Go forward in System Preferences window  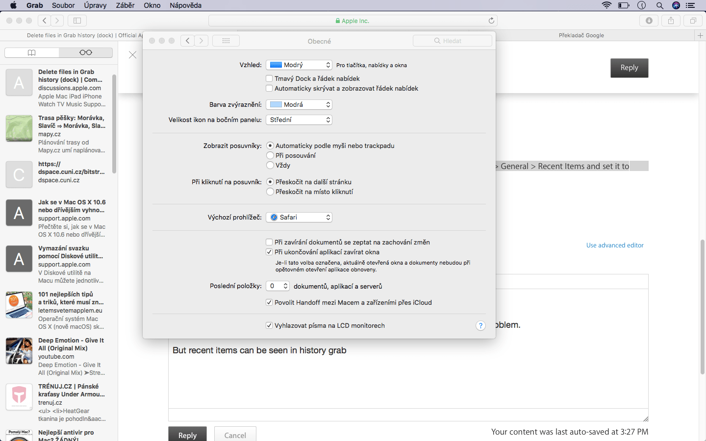tap(202, 41)
